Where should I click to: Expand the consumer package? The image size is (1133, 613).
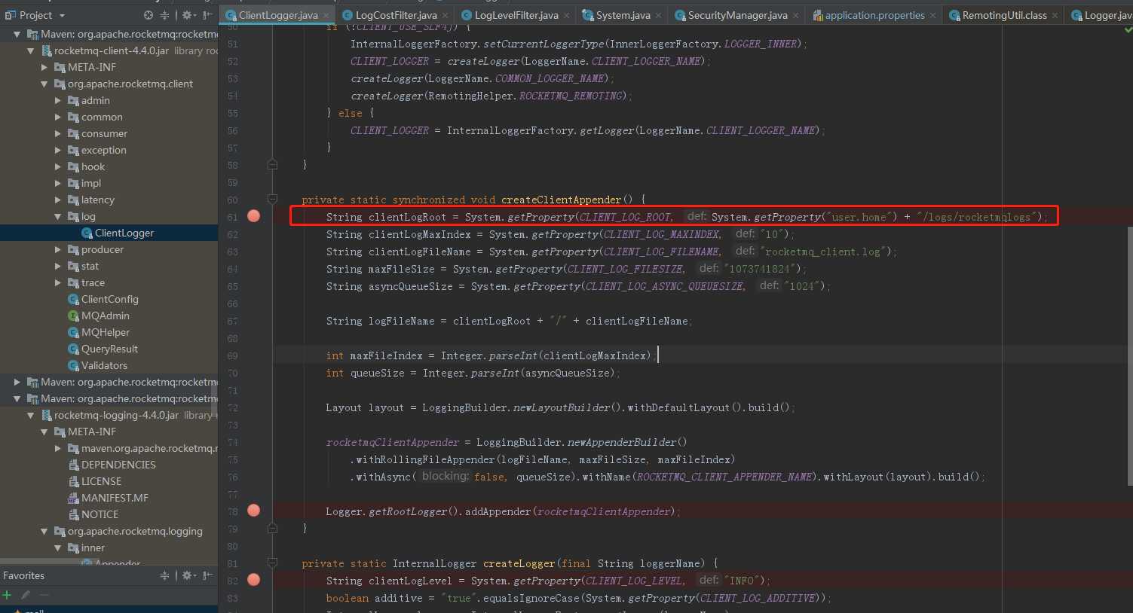coord(58,133)
